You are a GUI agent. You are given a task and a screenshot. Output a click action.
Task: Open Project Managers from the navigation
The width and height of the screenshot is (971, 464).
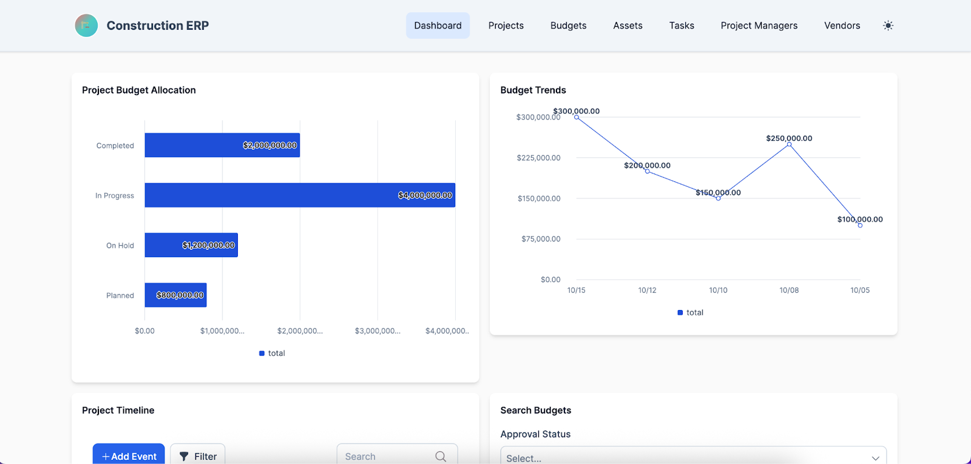(x=759, y=25)
